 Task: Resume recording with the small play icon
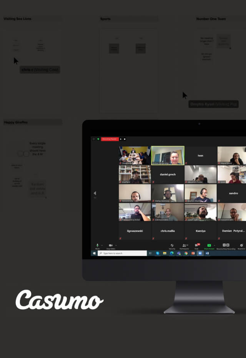pos(121,139)
